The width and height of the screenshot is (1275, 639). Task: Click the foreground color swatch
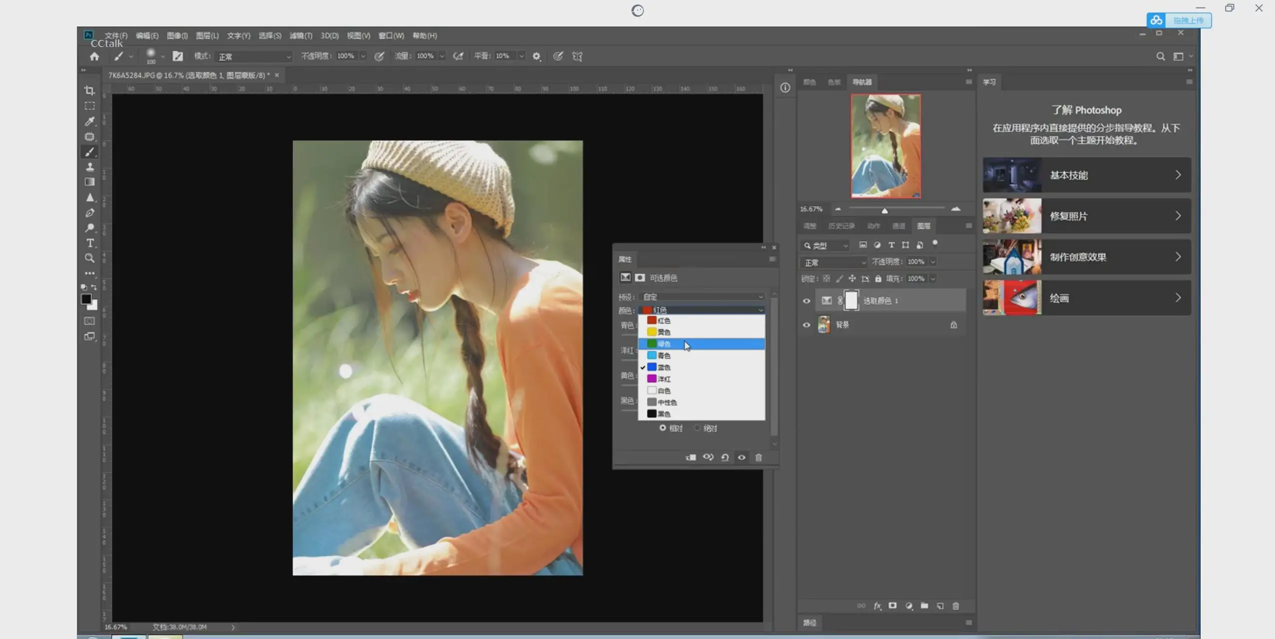(x=86, y=299)
